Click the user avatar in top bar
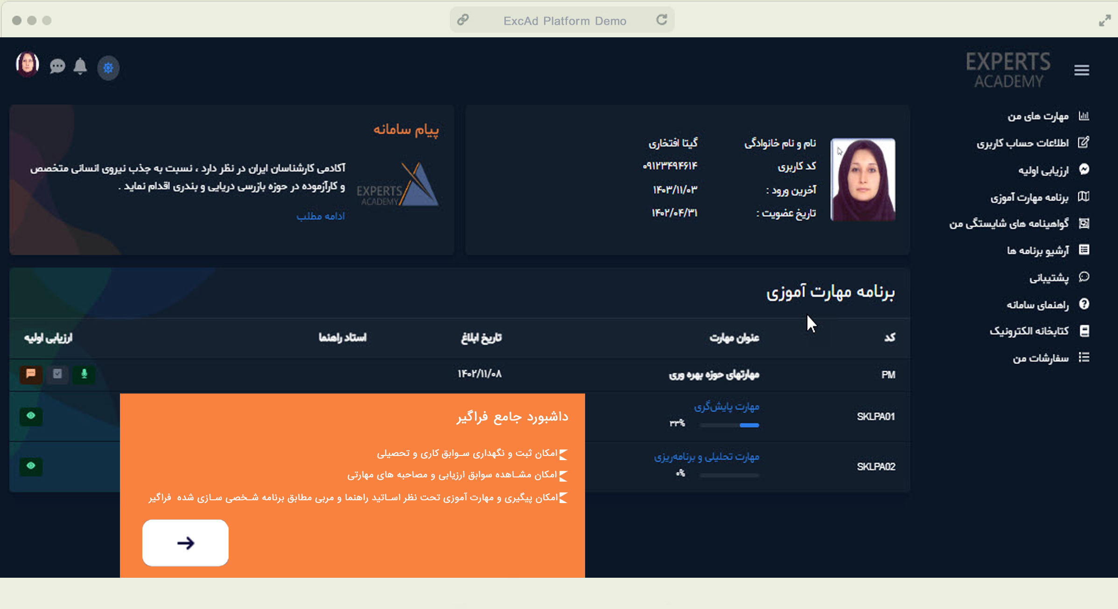Viewport: 1118px width, 609px height. (x=28, y=64)
